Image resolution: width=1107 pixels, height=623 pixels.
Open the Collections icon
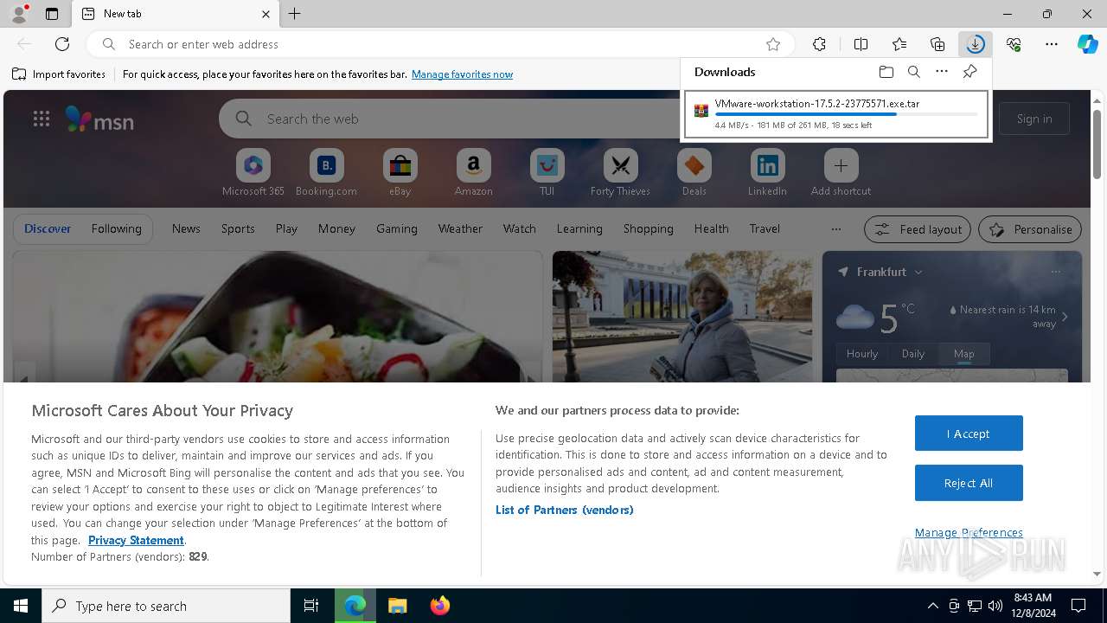pos(937,44)
